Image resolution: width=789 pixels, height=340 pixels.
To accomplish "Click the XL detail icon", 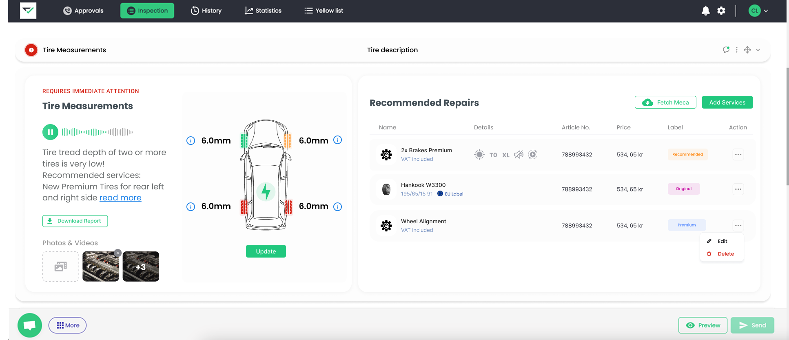I will pyautogui.click(x=506, y=155).
